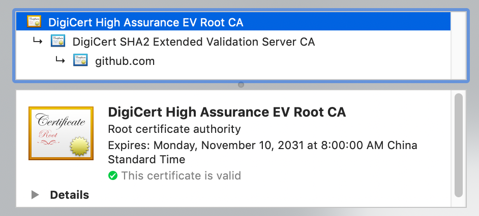479x216 pixels.
Task: Click the 'Root certificate authority' subtitle
Action: (174, 129)
